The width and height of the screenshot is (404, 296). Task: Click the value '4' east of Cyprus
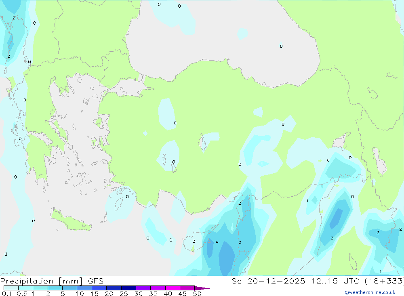point(217,242)
